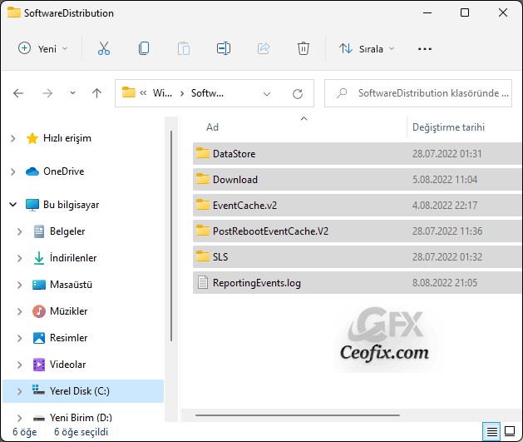This screenshot has width=523, height=442.
Task: Expand the Yerel Disk (C:) node
Action: pyautogui.click(x=19, y=391)
